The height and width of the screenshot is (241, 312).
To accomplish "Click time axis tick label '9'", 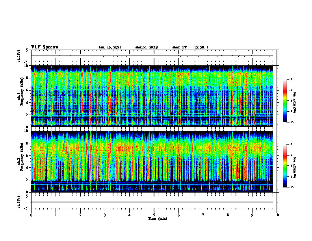I will 252,215.
